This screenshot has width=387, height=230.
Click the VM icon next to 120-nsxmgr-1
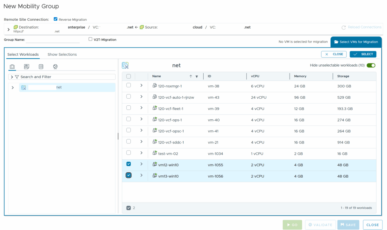(x=155, y=85)
